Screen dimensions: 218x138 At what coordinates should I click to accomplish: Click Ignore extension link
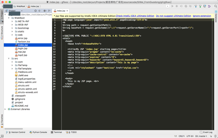coord(202,16)
